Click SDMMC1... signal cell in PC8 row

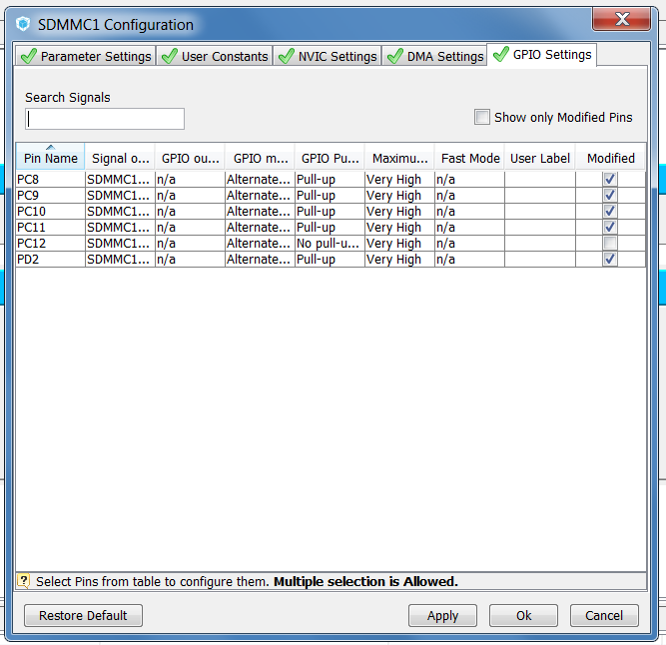(x=120, y=179)
